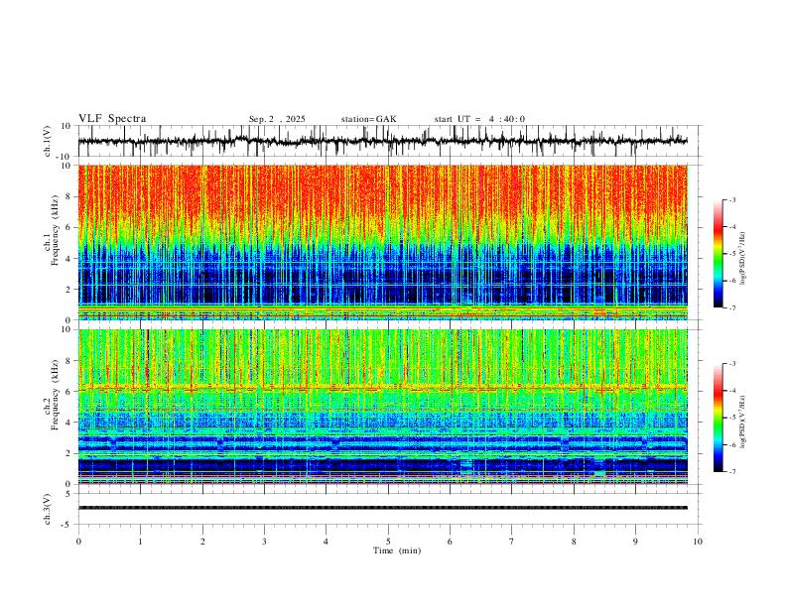Click the "5" minute tick on the time axis
Image resolution: width=786 pixels, height=607 pixels.
pyautogui.click(x=388, y=542)
